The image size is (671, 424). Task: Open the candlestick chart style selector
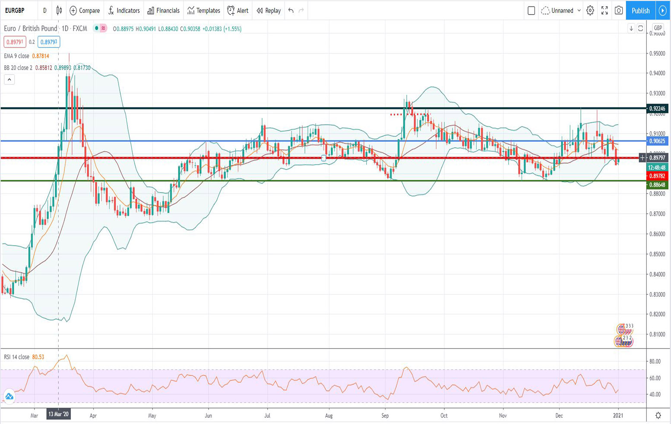(59, 10)
